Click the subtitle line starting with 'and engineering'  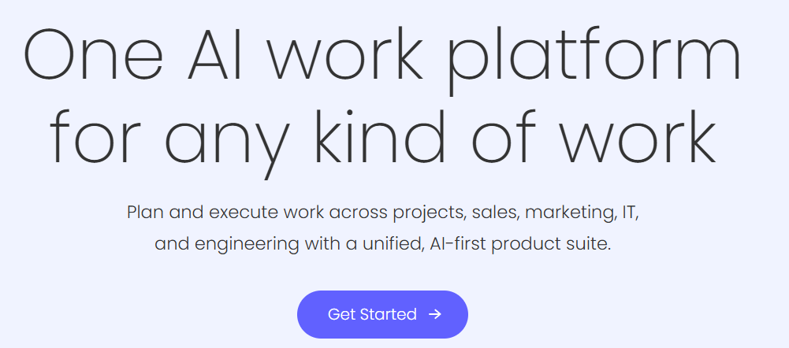(x=383, y=244)
